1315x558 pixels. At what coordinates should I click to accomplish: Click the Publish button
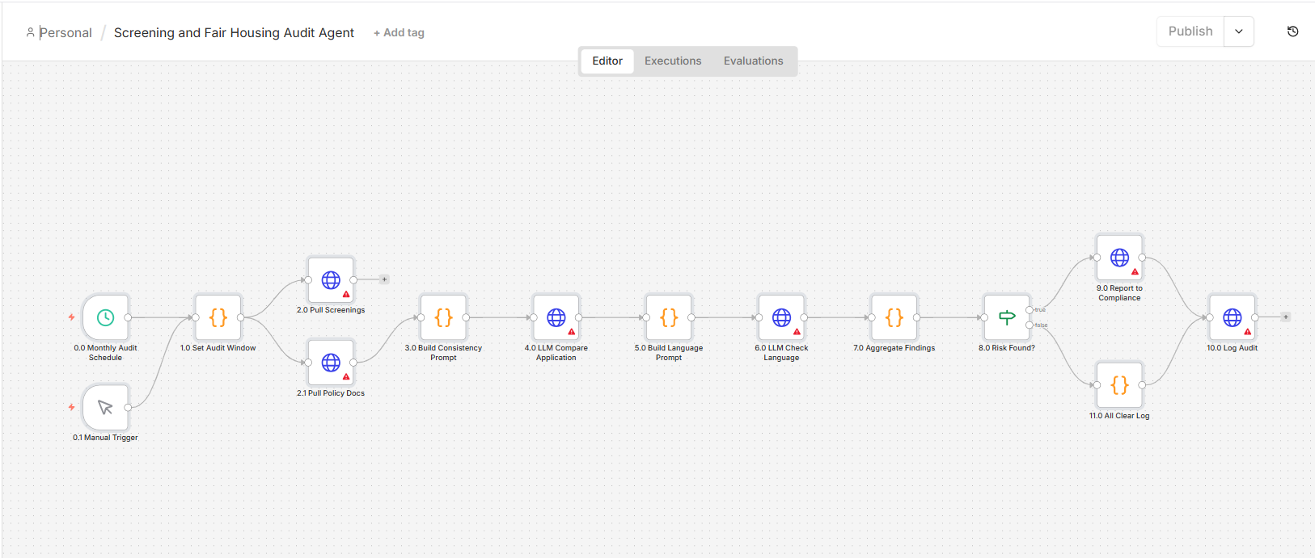[1190, 31]
